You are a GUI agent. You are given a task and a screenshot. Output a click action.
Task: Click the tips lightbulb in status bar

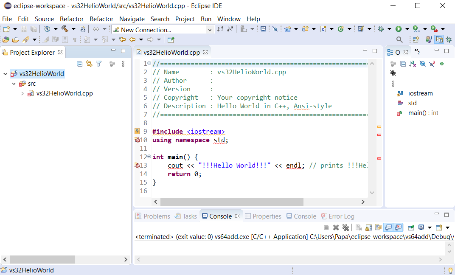point(450,270)
